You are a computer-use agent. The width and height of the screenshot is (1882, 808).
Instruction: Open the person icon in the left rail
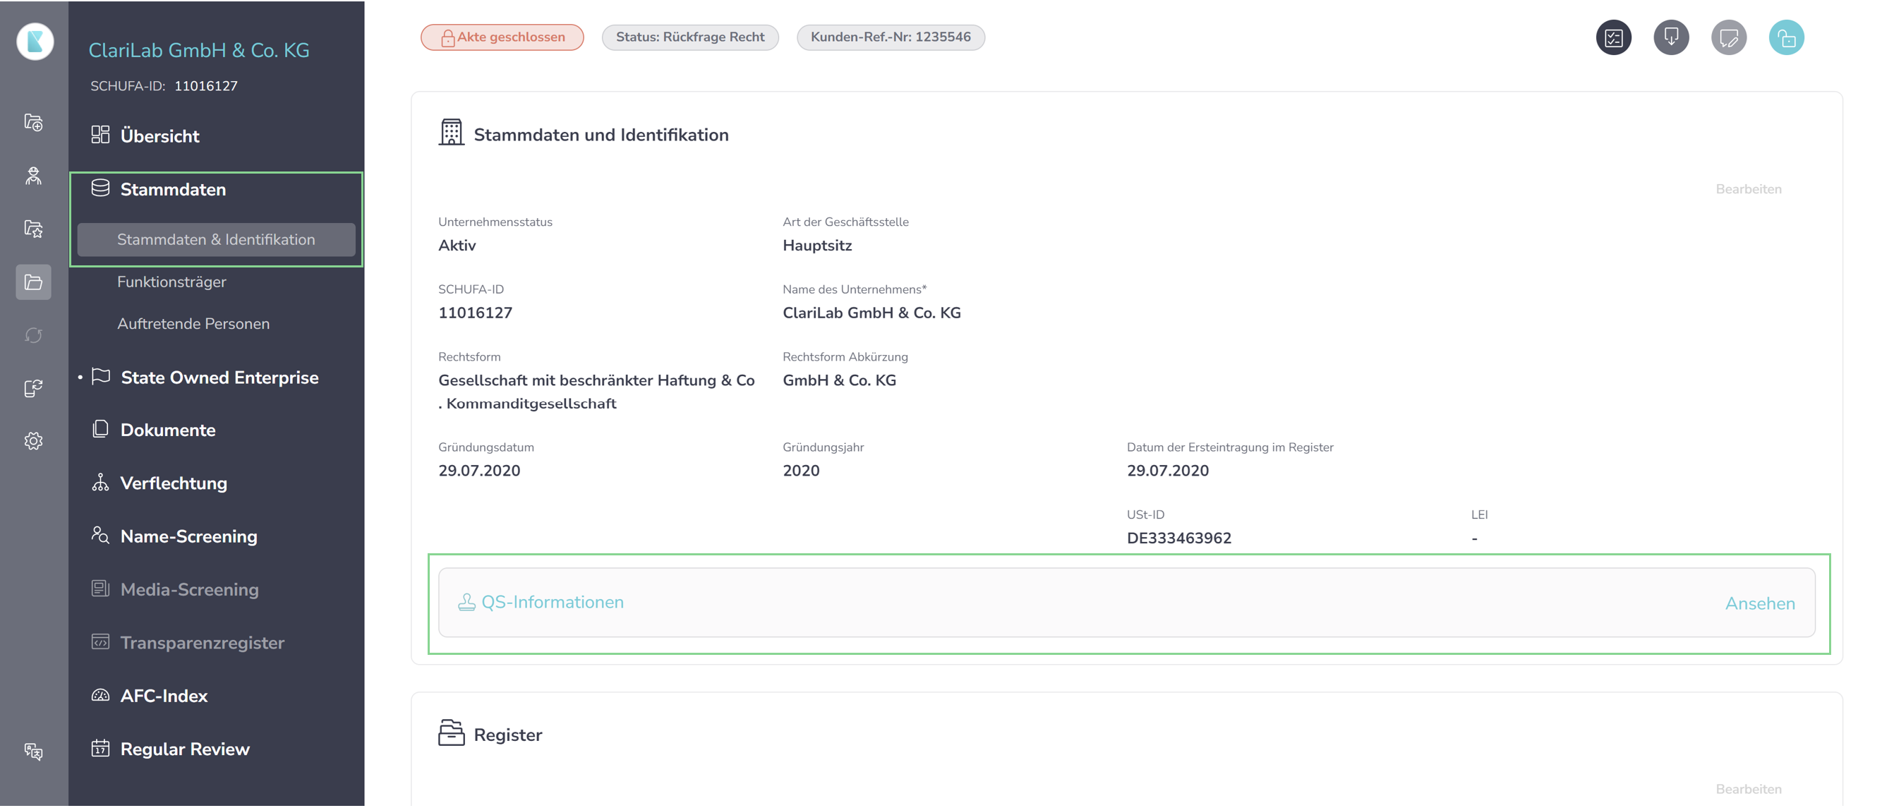point(34,175)
